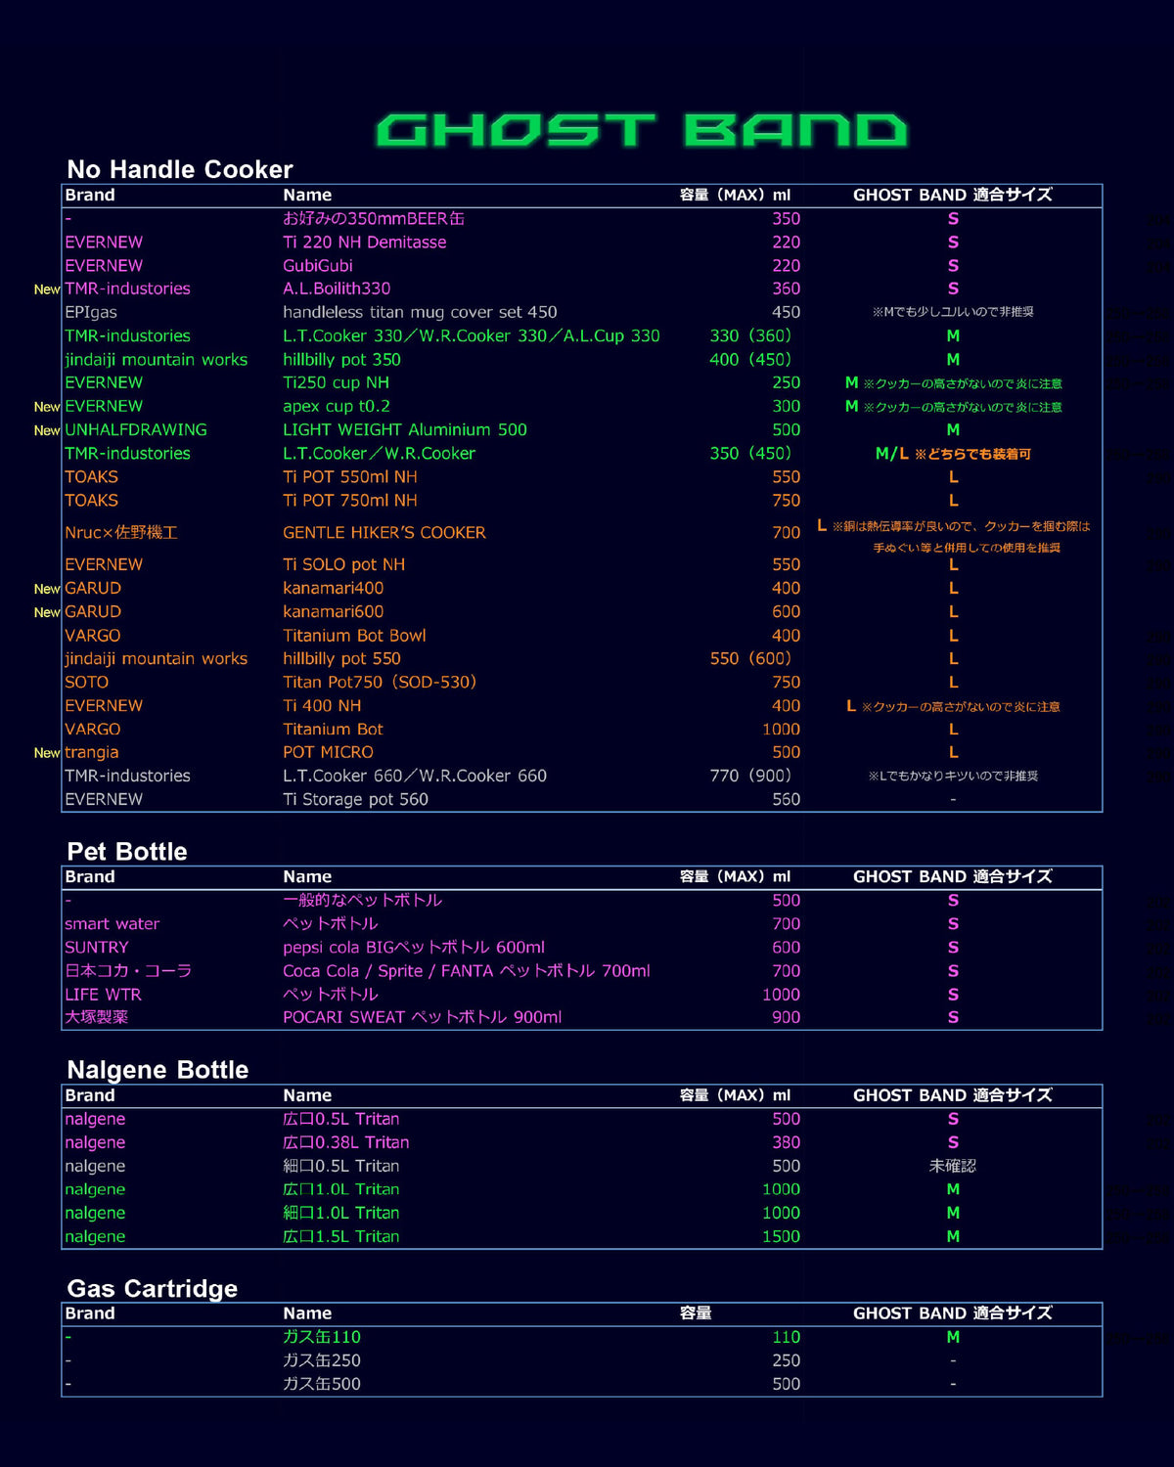Select '細口0.5L Tritan' bottle name
1174x1467 pixels.
tap(341, 1166)
